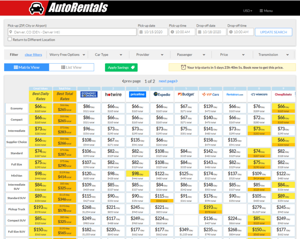Go to prev page of providers

click(131, 81)
